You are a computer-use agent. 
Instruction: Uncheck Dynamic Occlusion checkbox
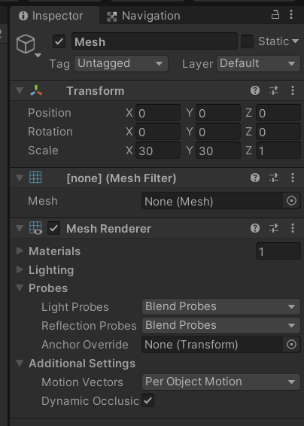pos(147,400)
